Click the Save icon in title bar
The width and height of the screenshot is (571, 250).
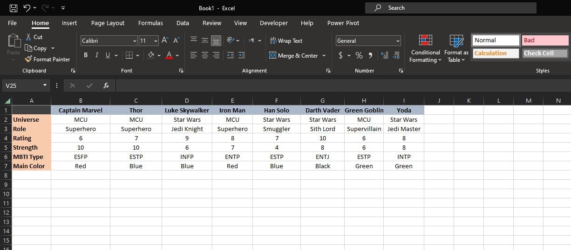pyautogui.click(x=14, y=8)
